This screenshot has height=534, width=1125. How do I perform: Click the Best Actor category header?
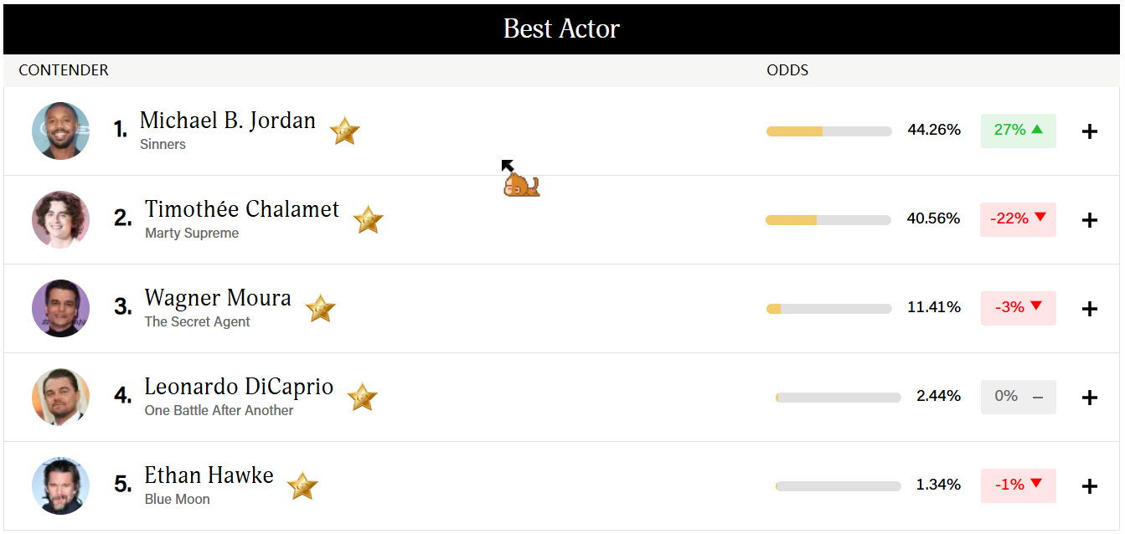561,29
